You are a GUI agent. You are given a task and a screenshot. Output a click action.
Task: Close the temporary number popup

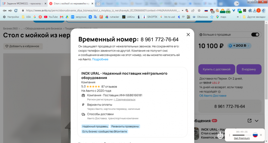click(x=188, y=35)
